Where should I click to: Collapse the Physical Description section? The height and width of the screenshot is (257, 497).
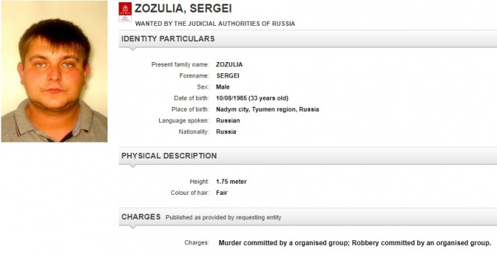308,156
